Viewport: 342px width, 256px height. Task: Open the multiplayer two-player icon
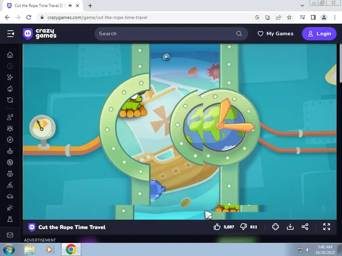coord(10,117)
